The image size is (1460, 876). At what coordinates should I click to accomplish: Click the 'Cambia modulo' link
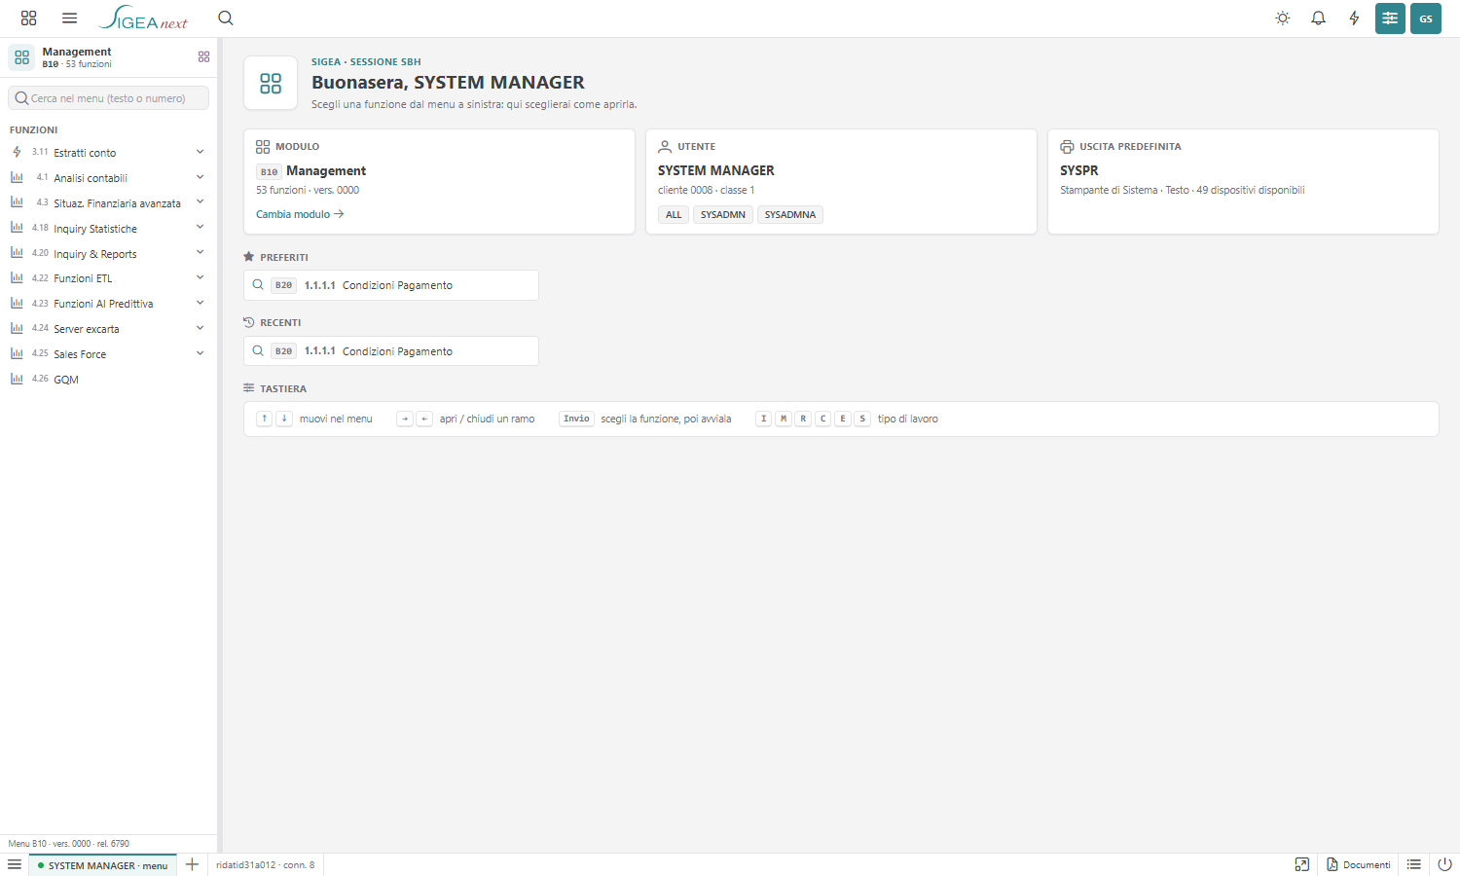(300, 214)
